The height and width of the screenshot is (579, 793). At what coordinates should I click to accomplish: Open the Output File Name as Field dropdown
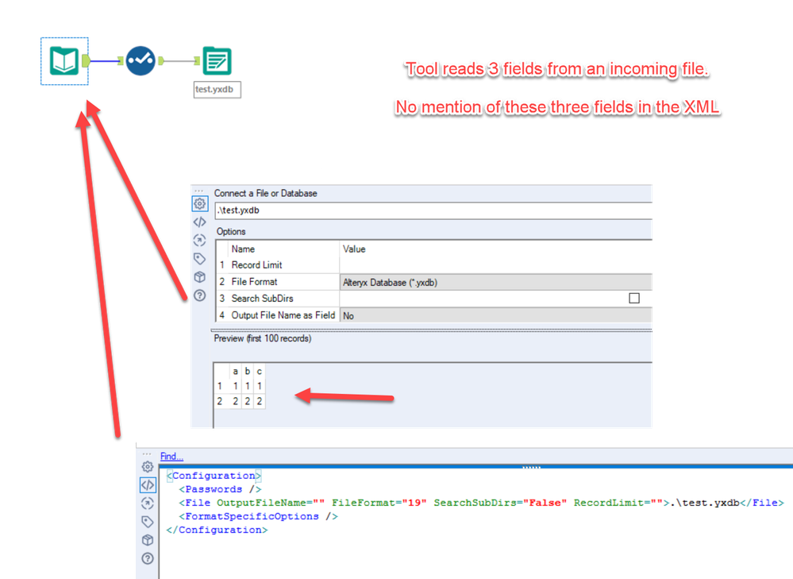click(x=495, y=315)
